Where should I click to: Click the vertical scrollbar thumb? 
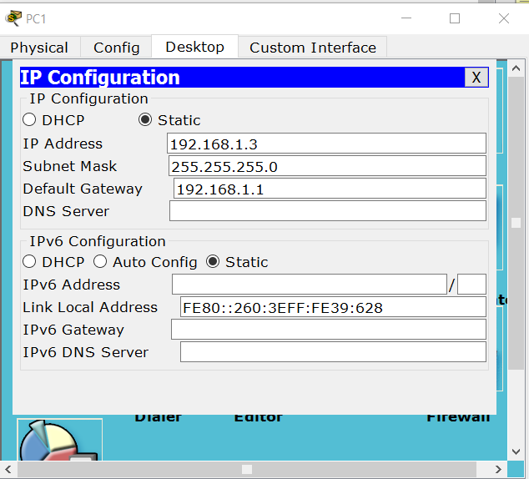coord(516,223)
